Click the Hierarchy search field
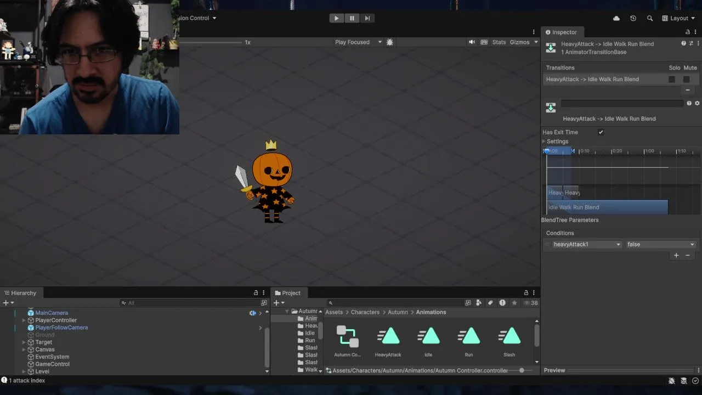The height and width of the screenshot is (395, 702). click(190, 303)
